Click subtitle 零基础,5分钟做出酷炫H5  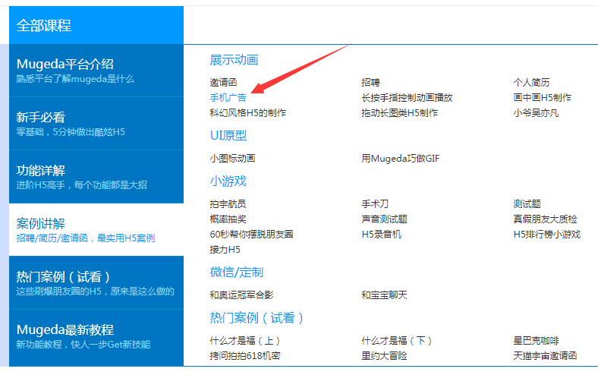click(71, 132)
